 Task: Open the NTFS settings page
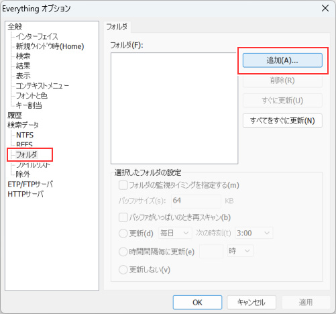tap(25, 135)
